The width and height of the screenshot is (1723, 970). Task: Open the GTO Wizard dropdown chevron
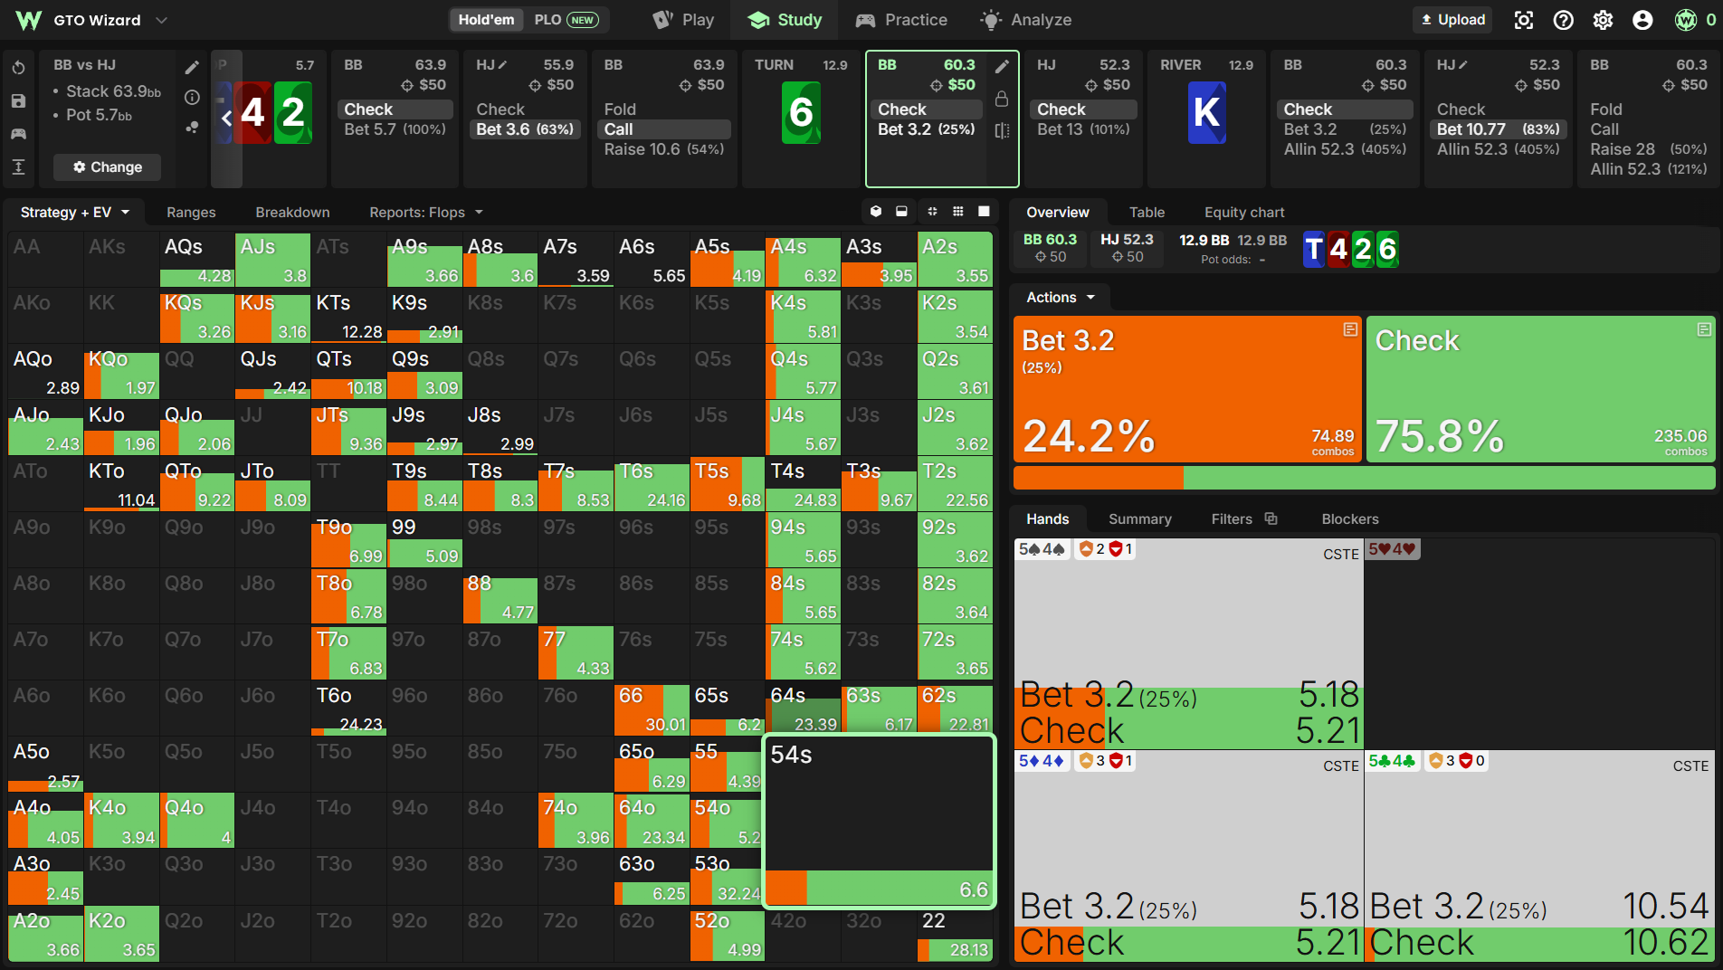161,20
